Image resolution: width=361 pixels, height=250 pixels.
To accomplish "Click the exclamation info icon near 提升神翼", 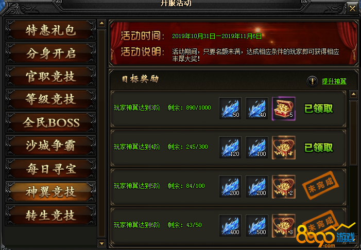I will point(312,81).
